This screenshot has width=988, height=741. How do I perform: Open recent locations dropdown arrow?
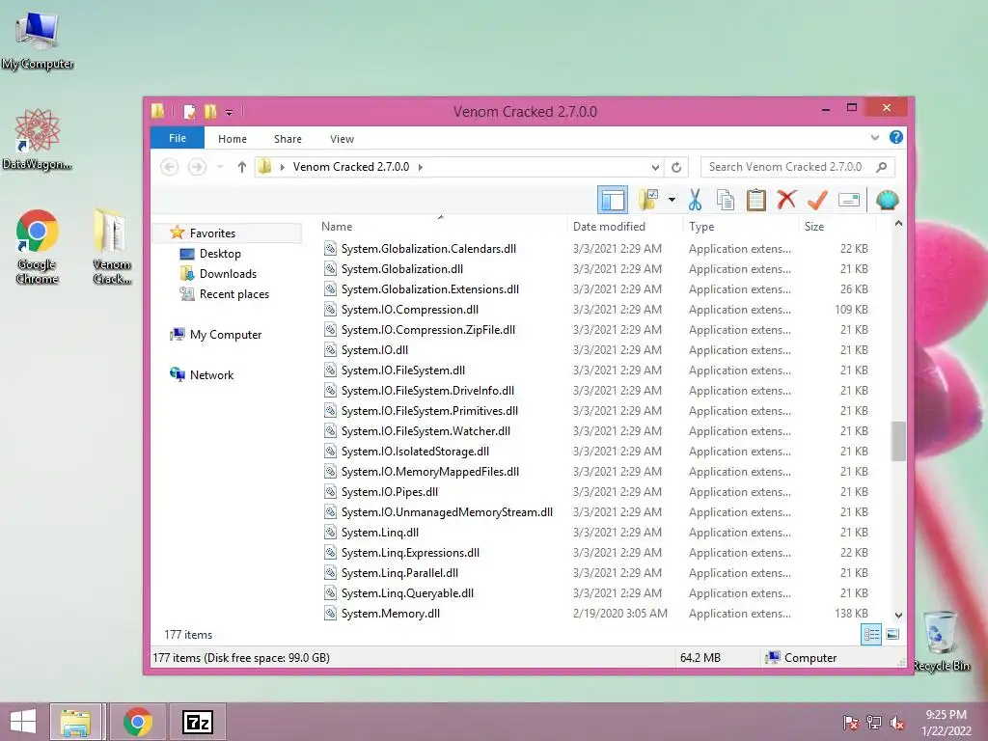(x=220, y=167)
